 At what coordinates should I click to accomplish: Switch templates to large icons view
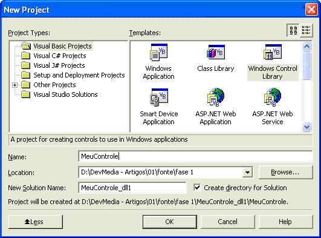pos(293,30)
